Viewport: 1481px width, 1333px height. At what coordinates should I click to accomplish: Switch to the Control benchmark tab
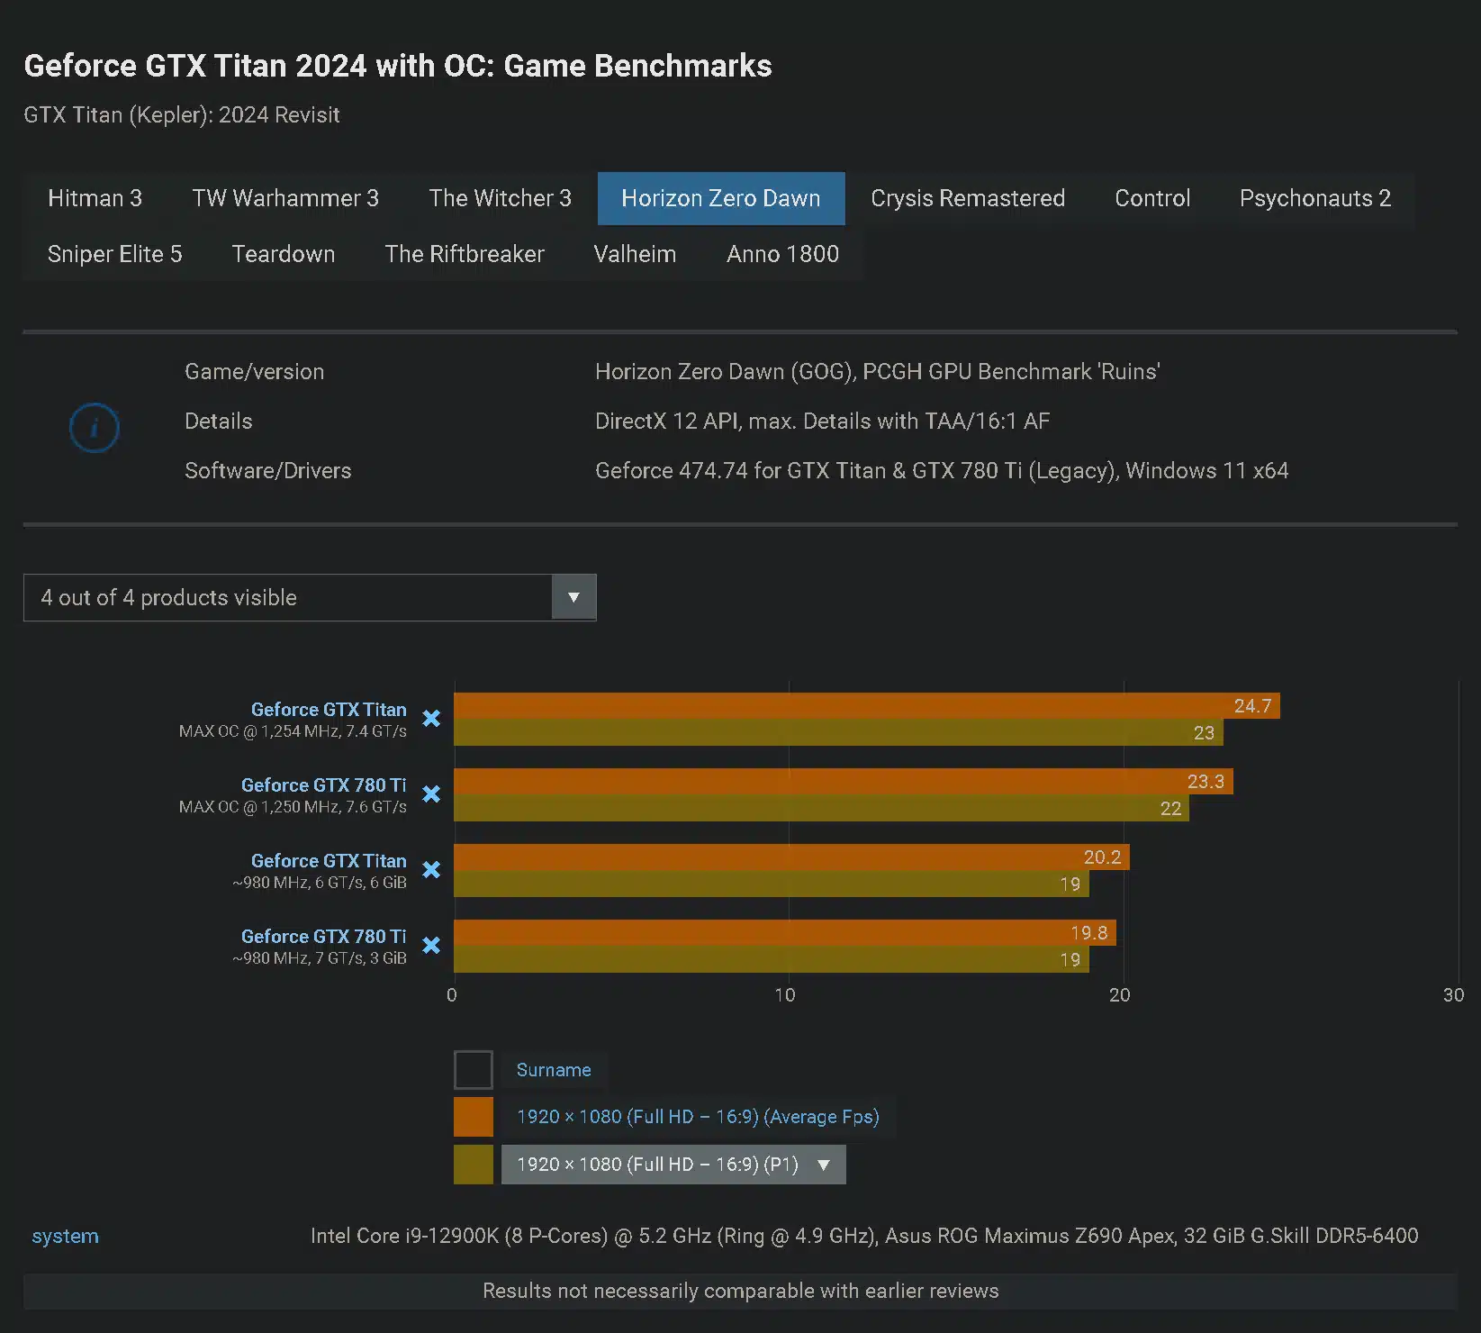[x=1152, y=198]
